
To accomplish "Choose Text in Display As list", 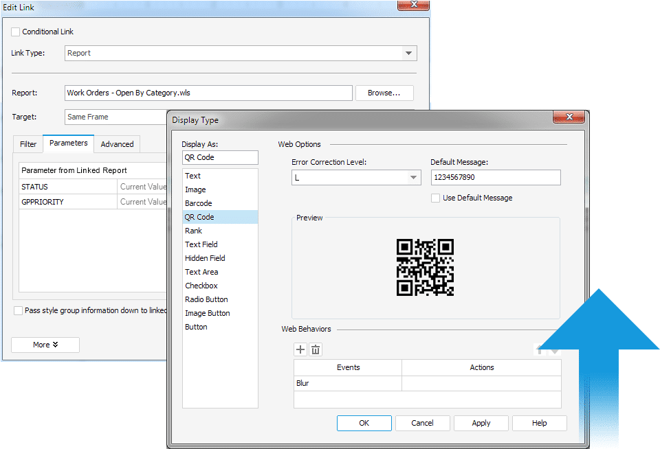I will (x=220, y=176).
